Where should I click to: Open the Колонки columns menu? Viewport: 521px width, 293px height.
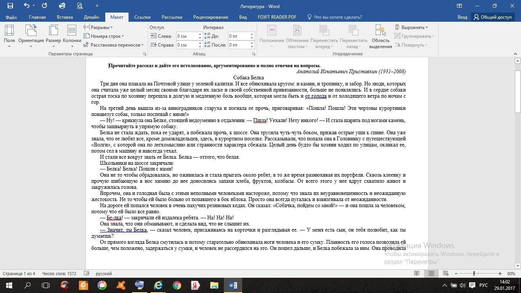click(x=72, y=36)
